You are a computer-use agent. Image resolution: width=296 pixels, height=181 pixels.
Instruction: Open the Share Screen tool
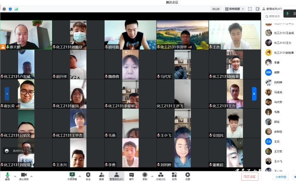click(72, 175)
